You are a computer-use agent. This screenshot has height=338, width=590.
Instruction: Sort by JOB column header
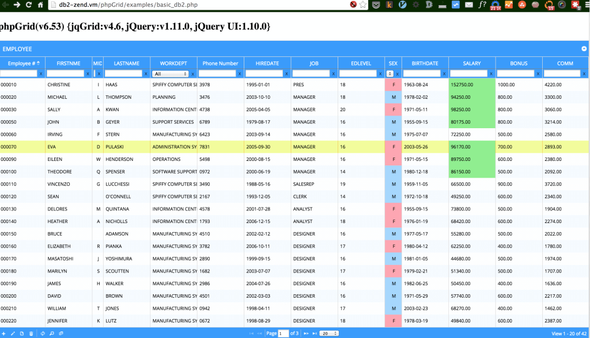point(314,63)
